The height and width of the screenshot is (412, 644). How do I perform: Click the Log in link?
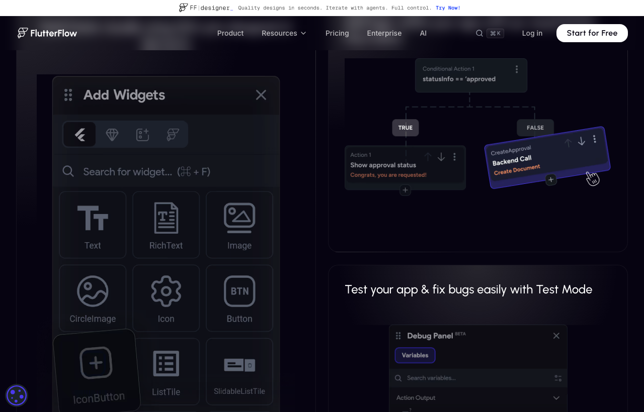point(532,33)
